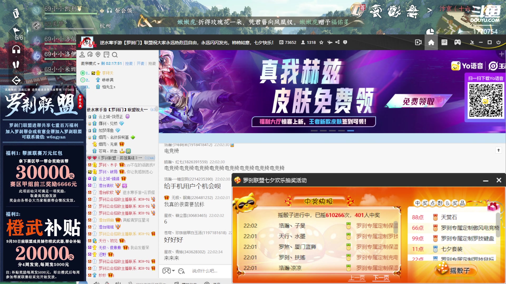Open the gamepad dropdown in chat input bar
Viewport: 506px width, 284px height.
click(x=169, y=271)
